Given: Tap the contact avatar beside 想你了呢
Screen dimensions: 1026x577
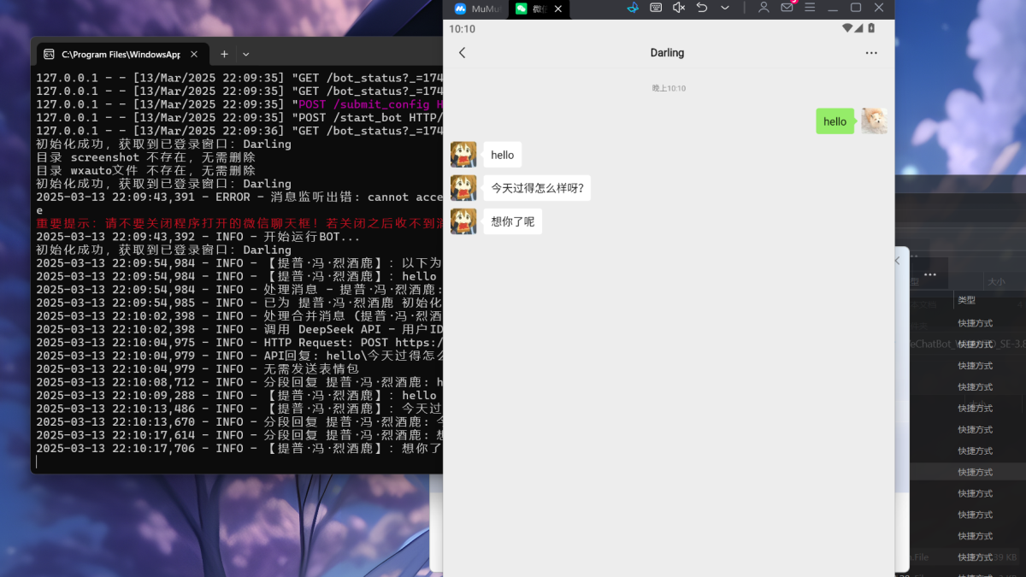Looking at the screenshot, I should click(463, 221).
